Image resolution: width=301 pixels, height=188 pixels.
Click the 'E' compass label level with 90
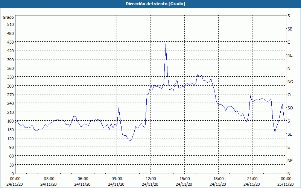point(289,147)
